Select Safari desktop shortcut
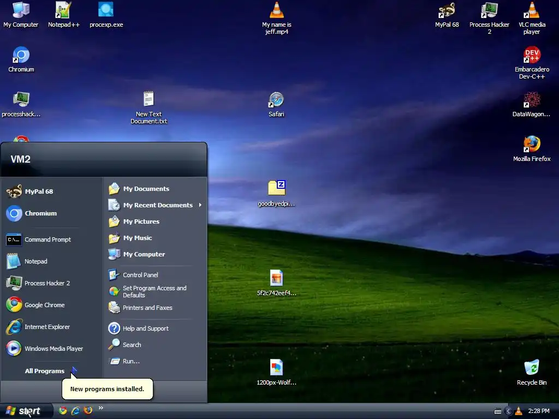This screenshot has width=559, height=419. click(x=276, y=104)
